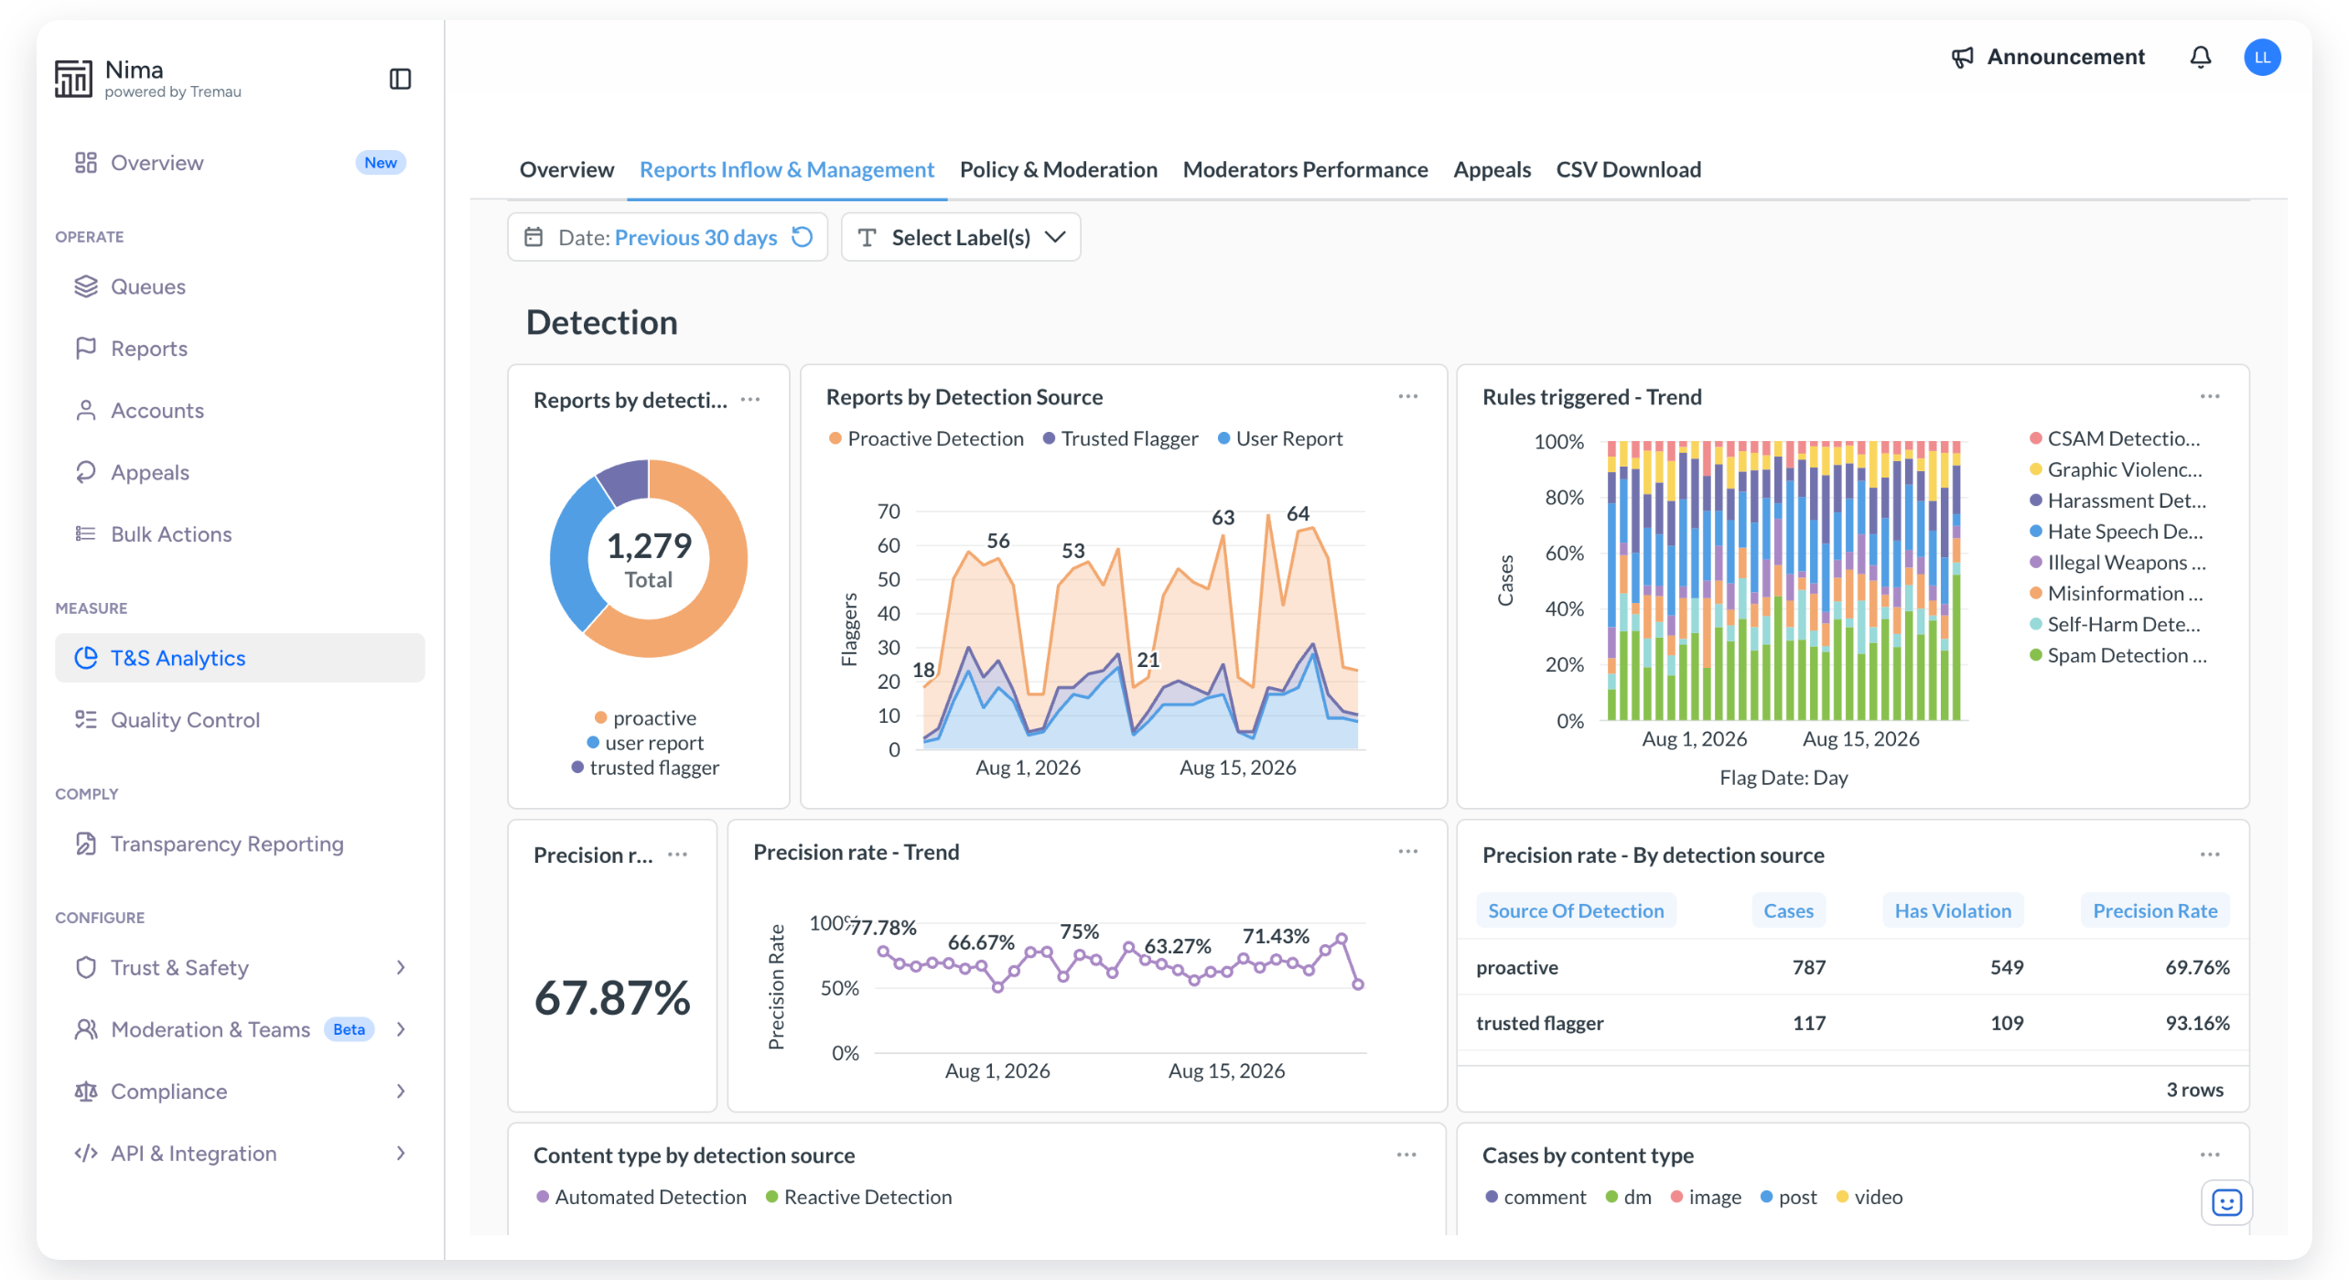Image resolution: width=2349 pixels, height=1280 pixels.
Task: Toggle Proactive Detection legend series
Action: (925, 439)
